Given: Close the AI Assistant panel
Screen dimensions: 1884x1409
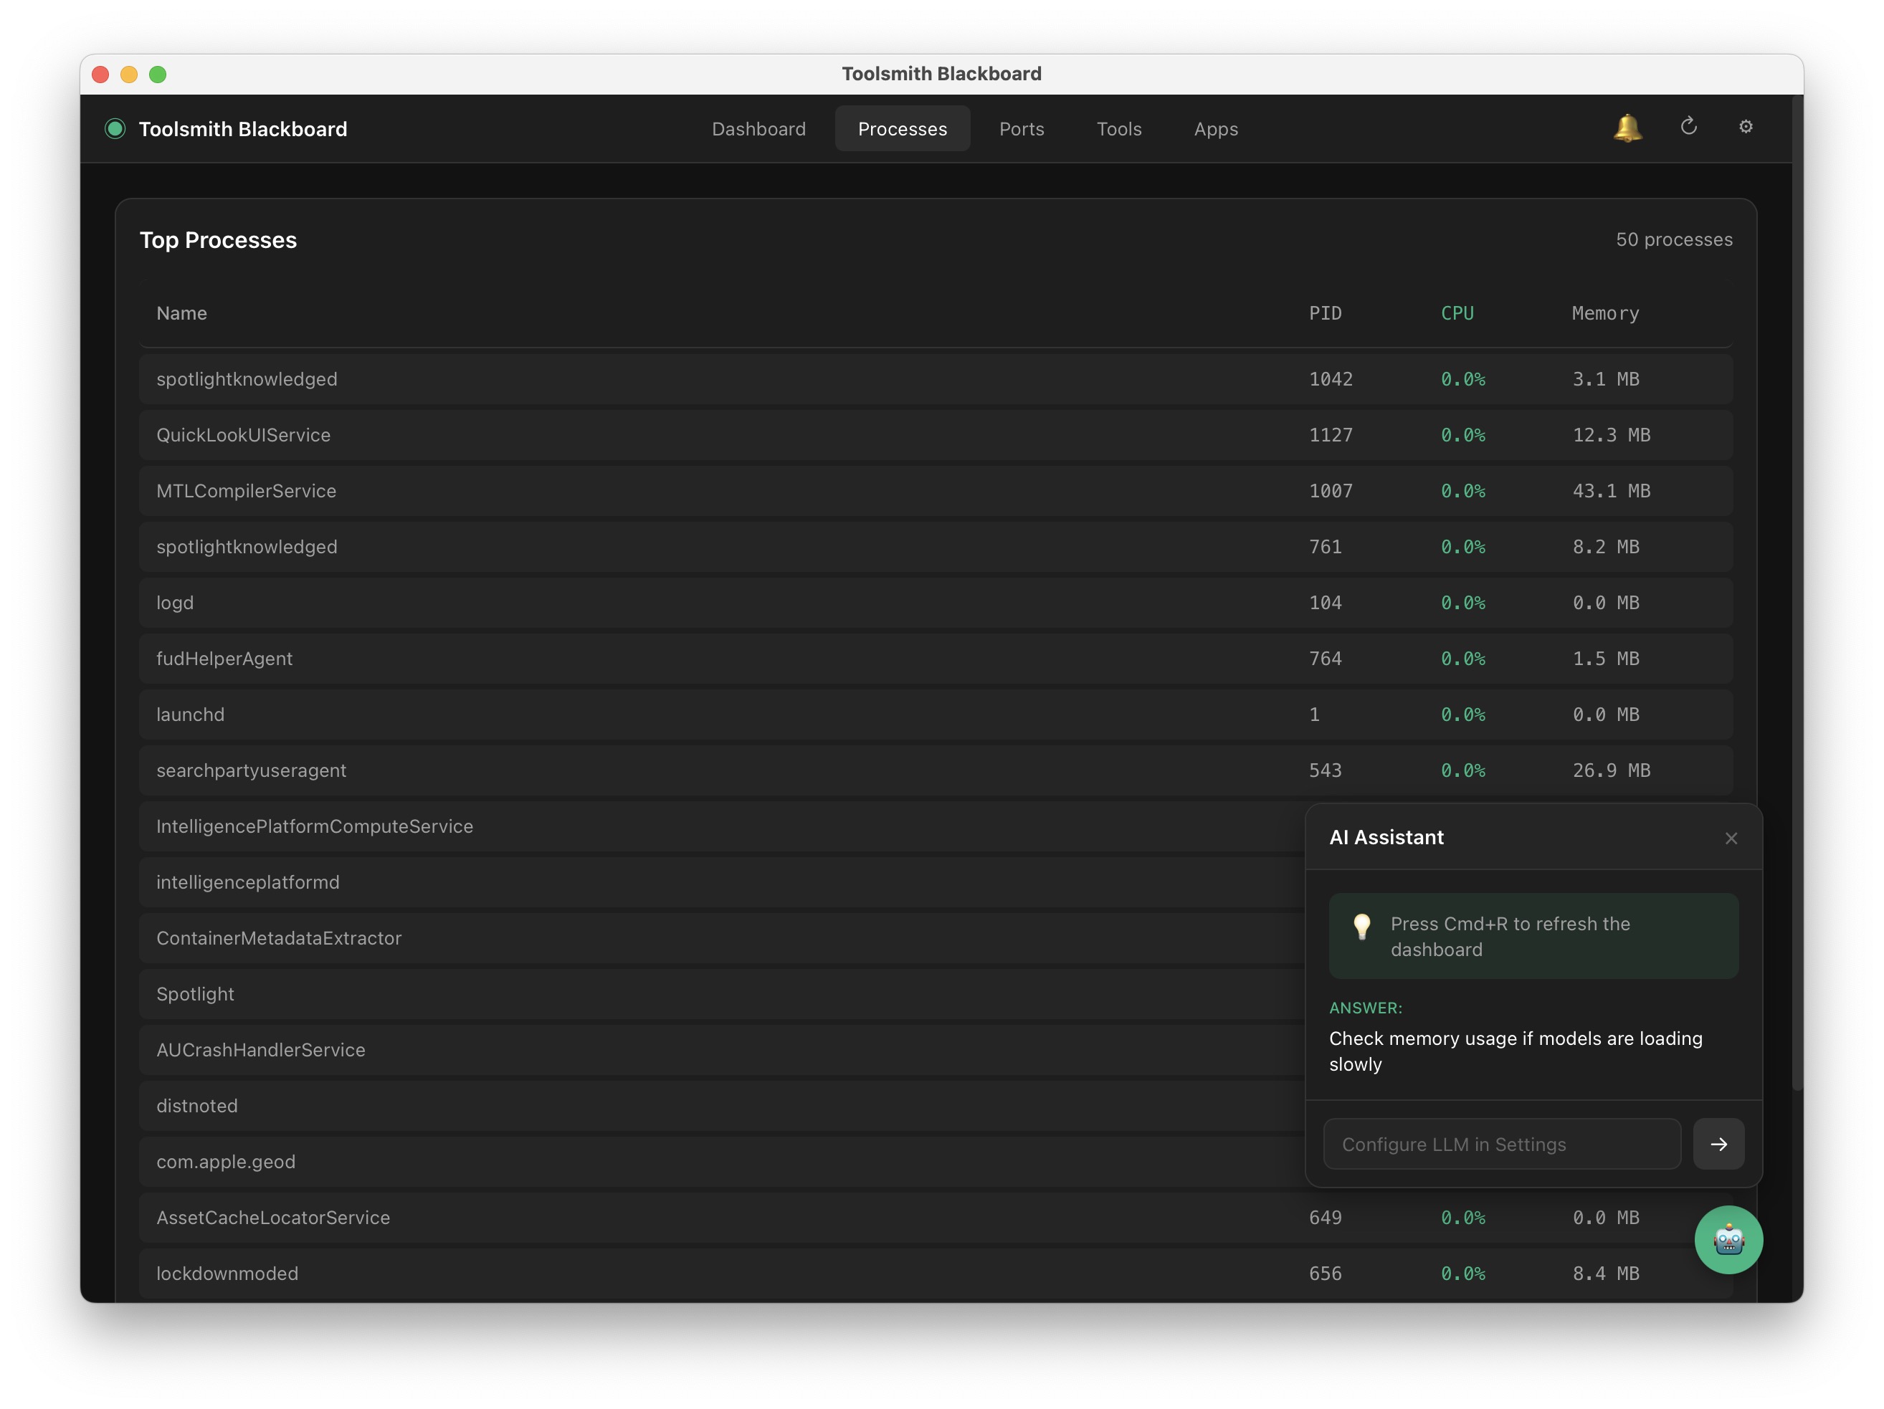Looking at the screenshot, I should click(x=1731, y=839).
